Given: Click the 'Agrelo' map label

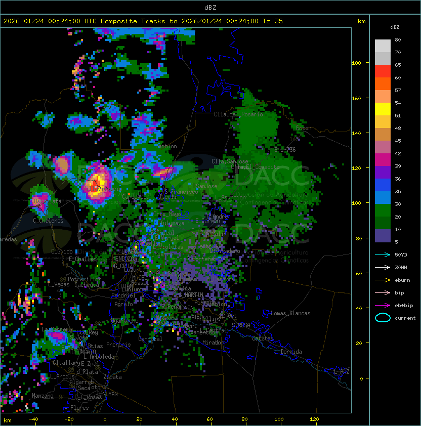Looking at the screenshot, I should point(123,304).
